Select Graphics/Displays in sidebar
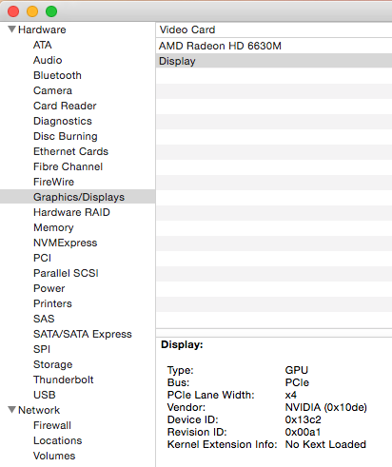Image resolution: width=392 pixels, height=467 pixels. [x=79, y=197]
